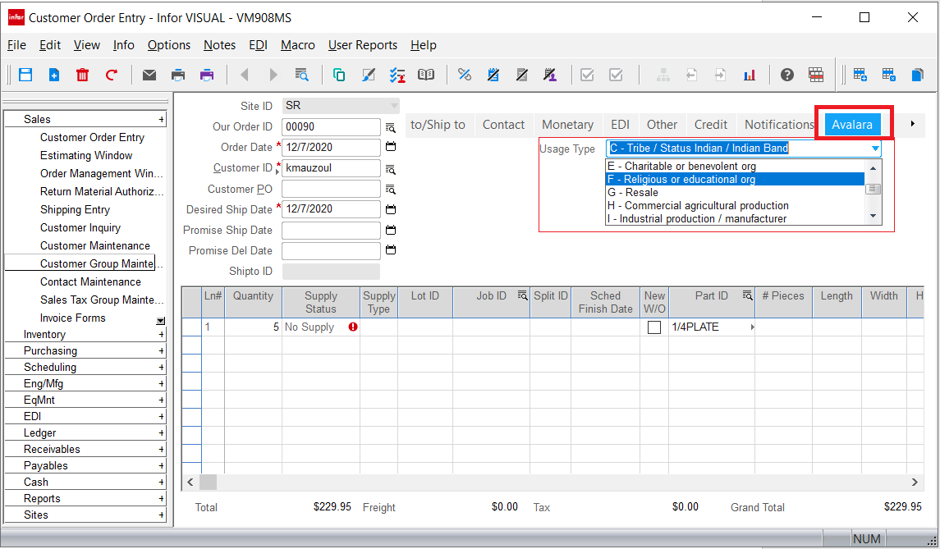Image resolution: width=940 pixels, height=549 pixels.
Task: Collapse the Sales menu group
Action: [x=161, y=119]
